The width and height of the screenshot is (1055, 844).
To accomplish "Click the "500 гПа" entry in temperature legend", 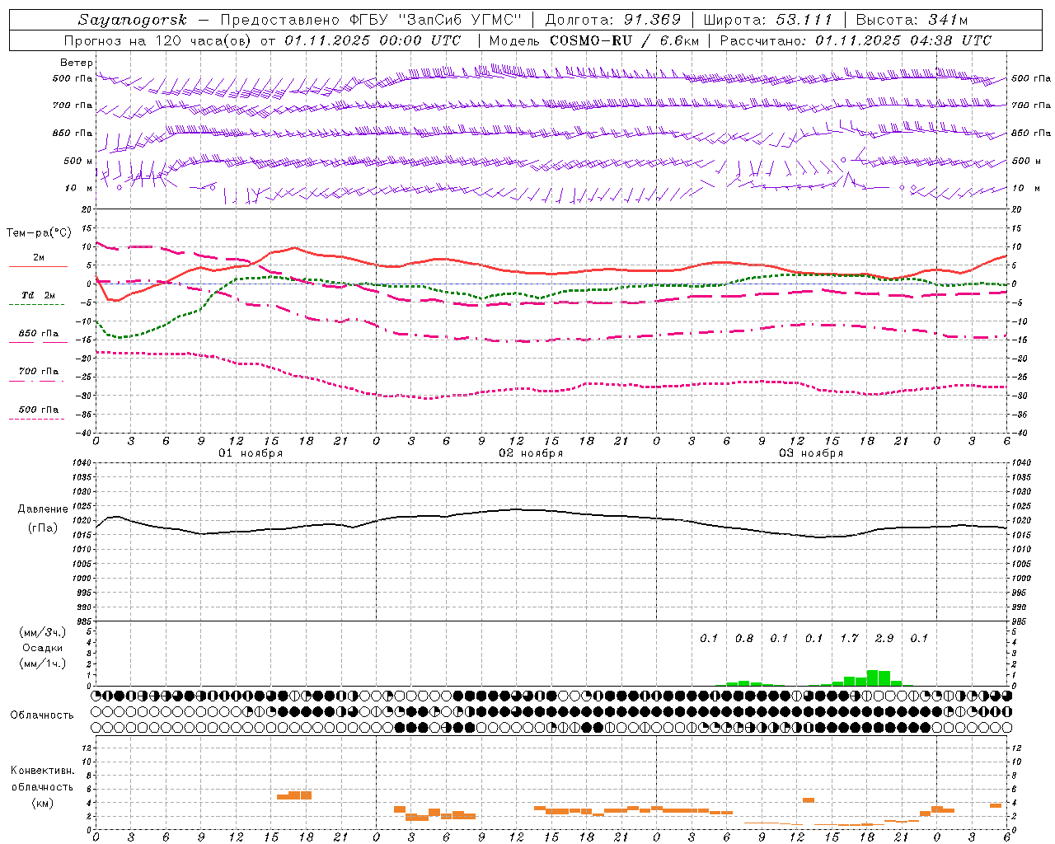I will (x=38, y=410).
